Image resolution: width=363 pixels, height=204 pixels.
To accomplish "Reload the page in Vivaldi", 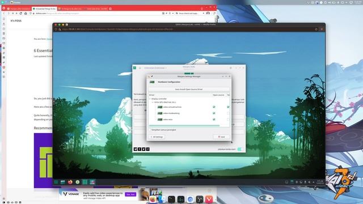I will (21, 14).
